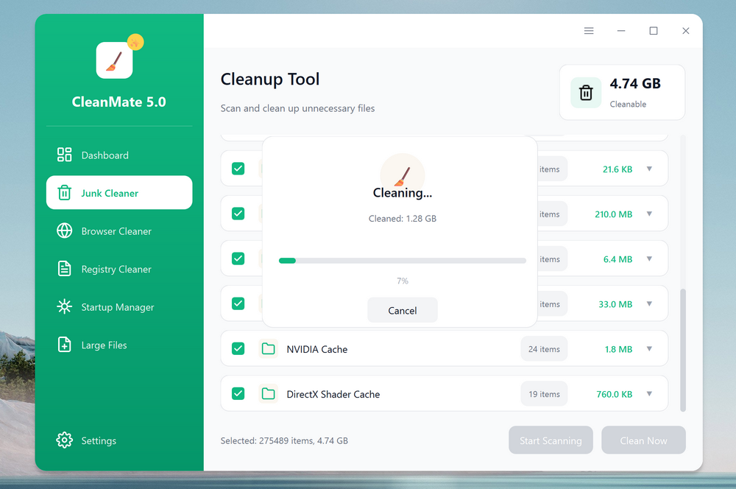Click the Browser Cleaner globe icon

point(66,231)
